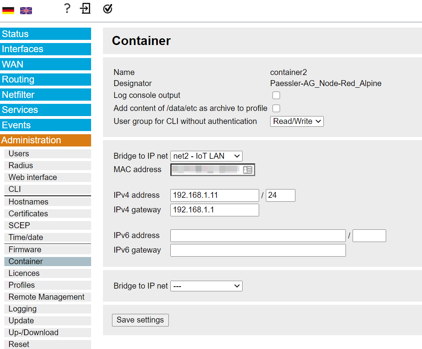Click contact card icon in MAC address field

click(x=248, y=170)
